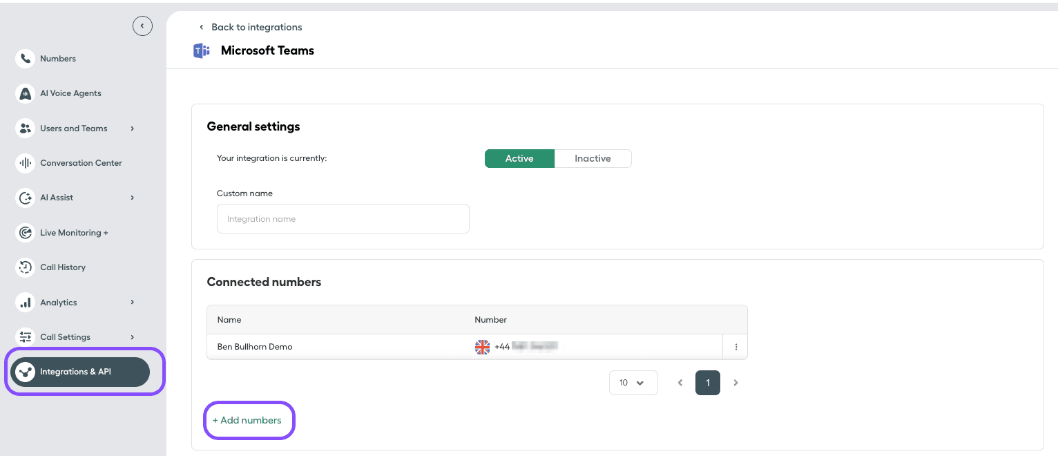Collapse the sidebar with the arrow button

(142, 26)
